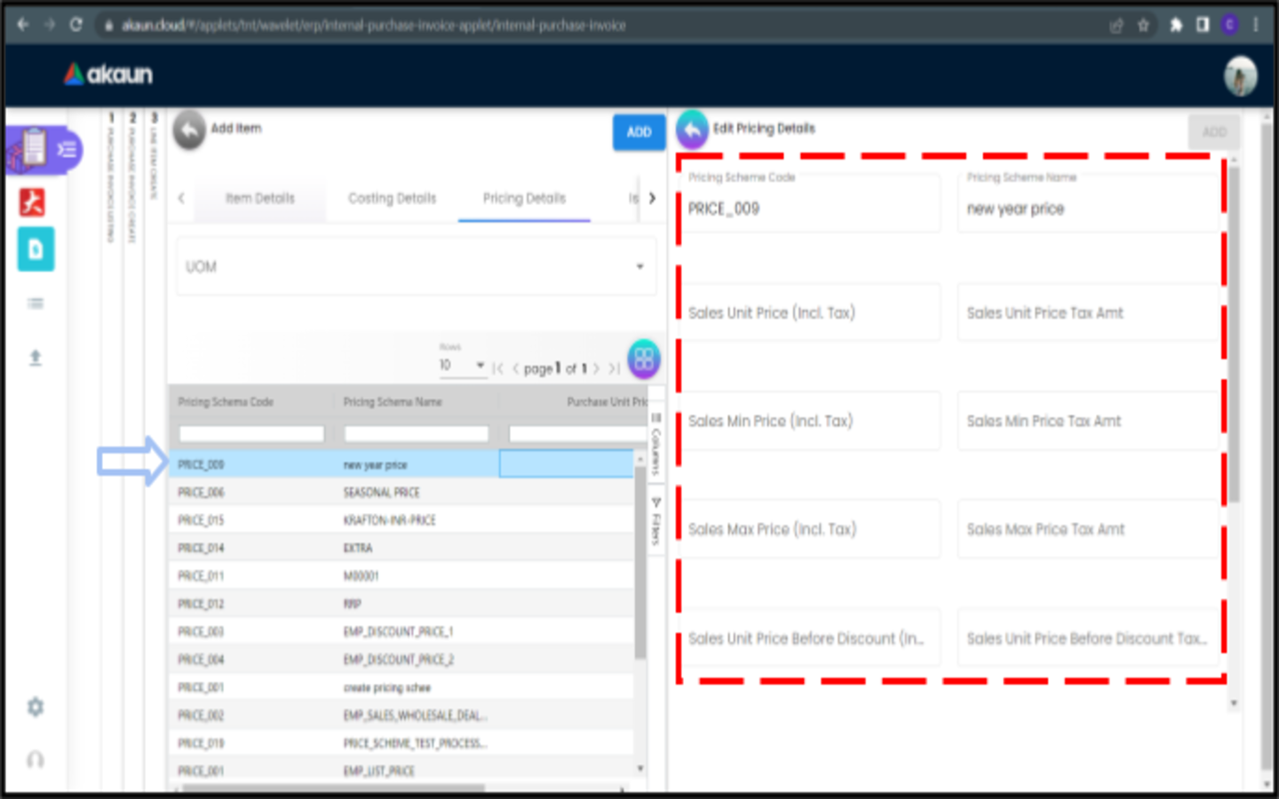Click the Sales Min Price Tax Amt field
Image resolution: width=1279 pixels, height=799 pixels.
click(1089, 421)
